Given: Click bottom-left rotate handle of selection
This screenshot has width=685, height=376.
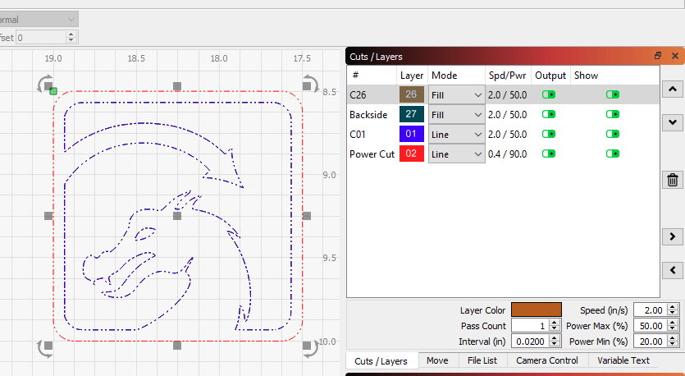Looking at the screenshot, I should pos(45,348).
